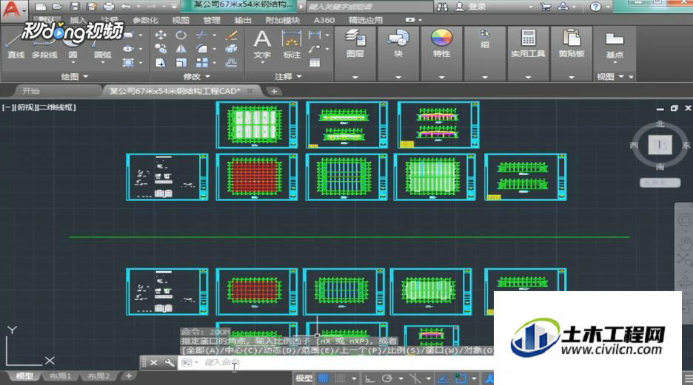Click the New drawing quick-access icon
The image size is (693, 385).
point(41,7)
